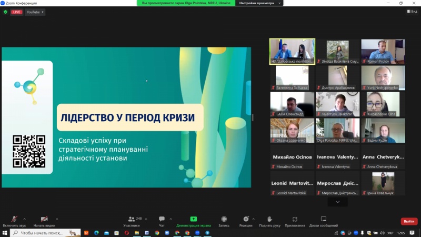This screenshot has height=237, width=421.
Task: Open Настройки просмотра view options menu
Action: point(259,3)
